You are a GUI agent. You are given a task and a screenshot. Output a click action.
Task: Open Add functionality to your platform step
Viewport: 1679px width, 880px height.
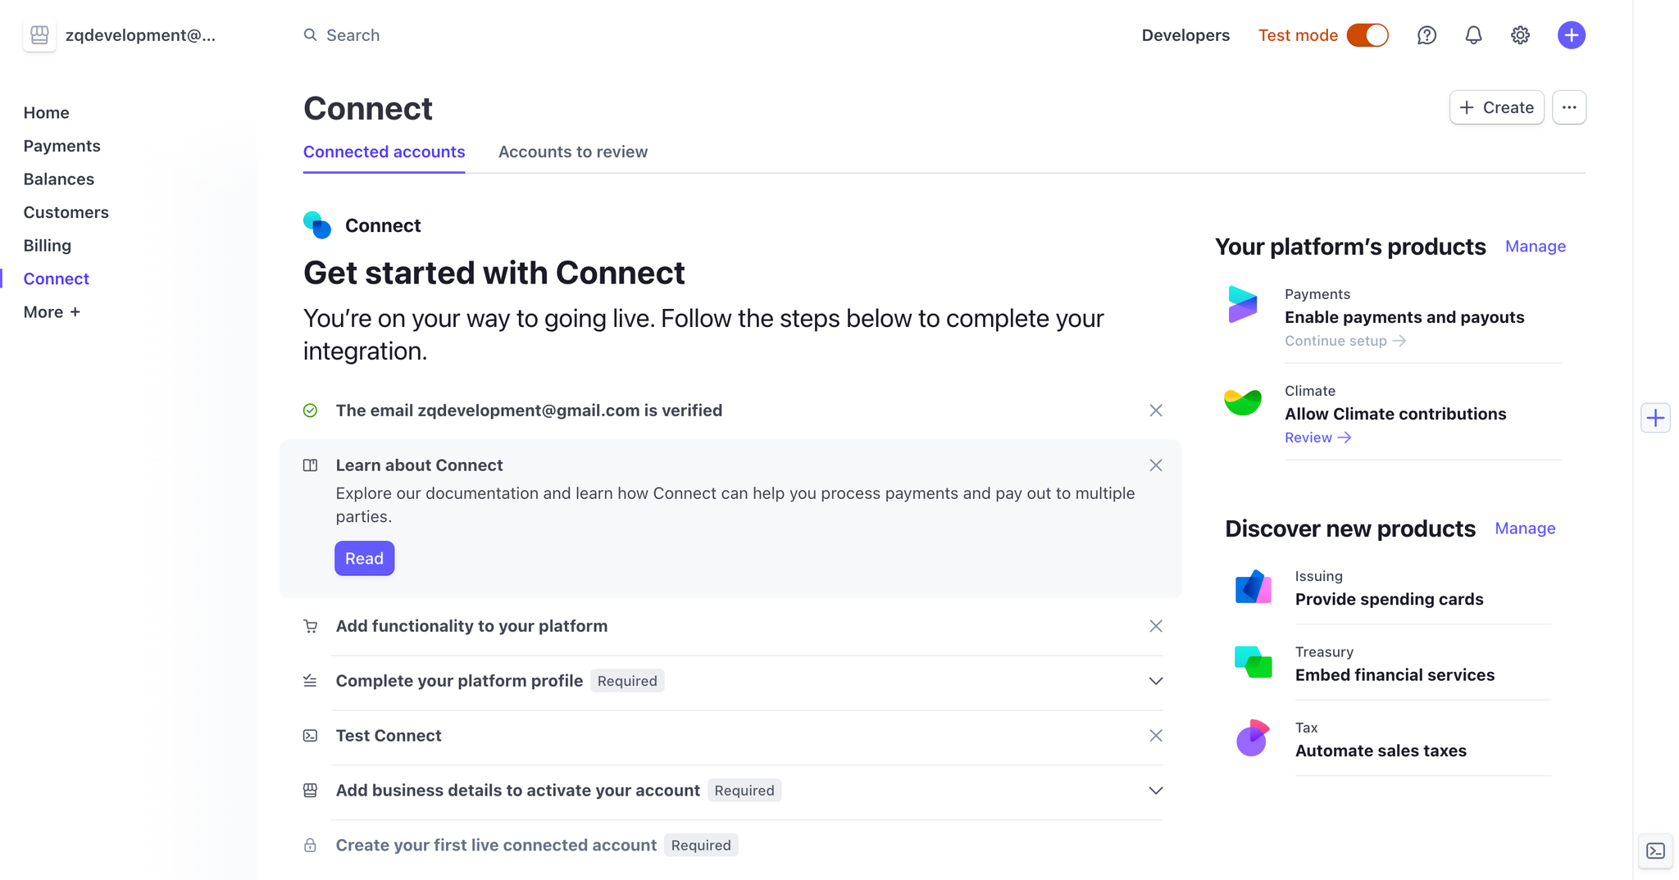click(x=471, y=626)
